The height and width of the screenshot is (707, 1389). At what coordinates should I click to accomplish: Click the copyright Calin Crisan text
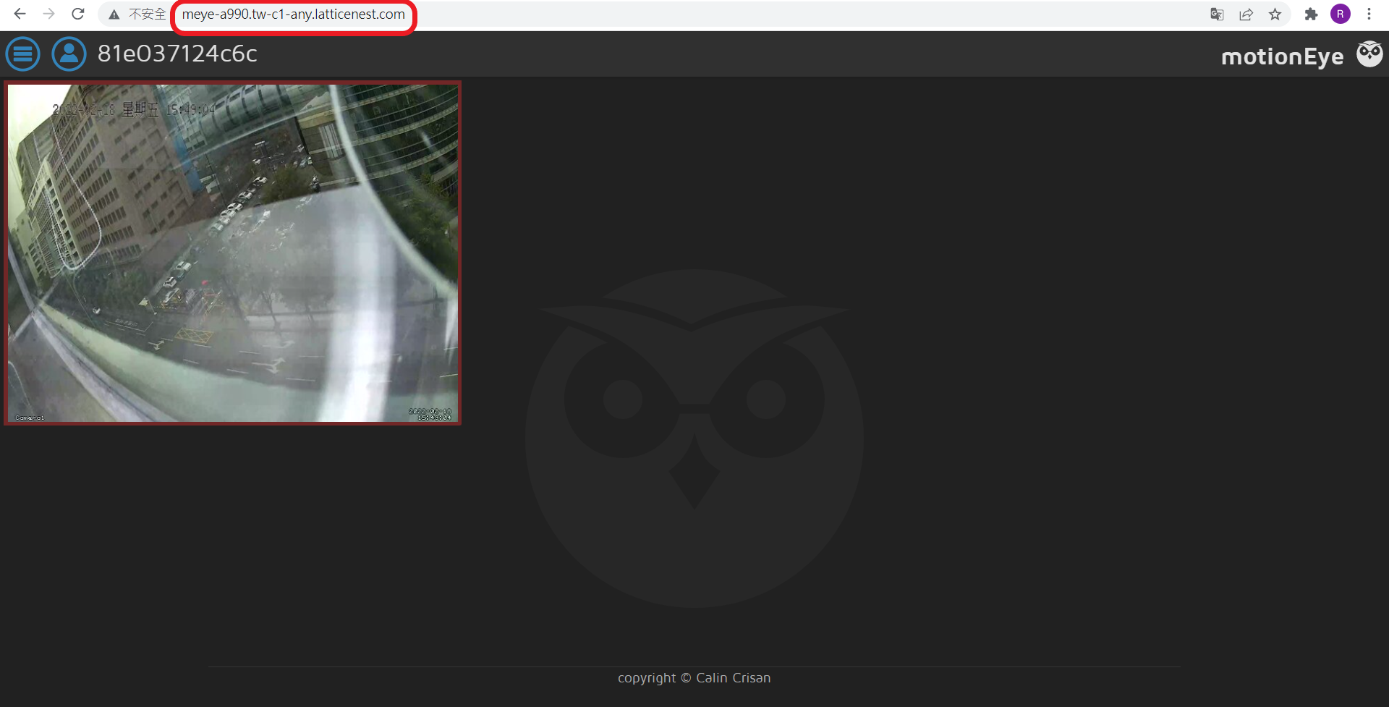pyautogui.click(x=694, y=678)
